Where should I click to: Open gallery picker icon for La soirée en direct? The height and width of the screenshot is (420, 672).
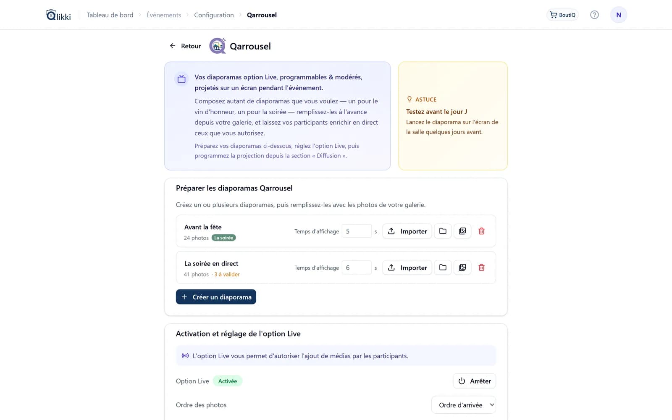(462, 268)
